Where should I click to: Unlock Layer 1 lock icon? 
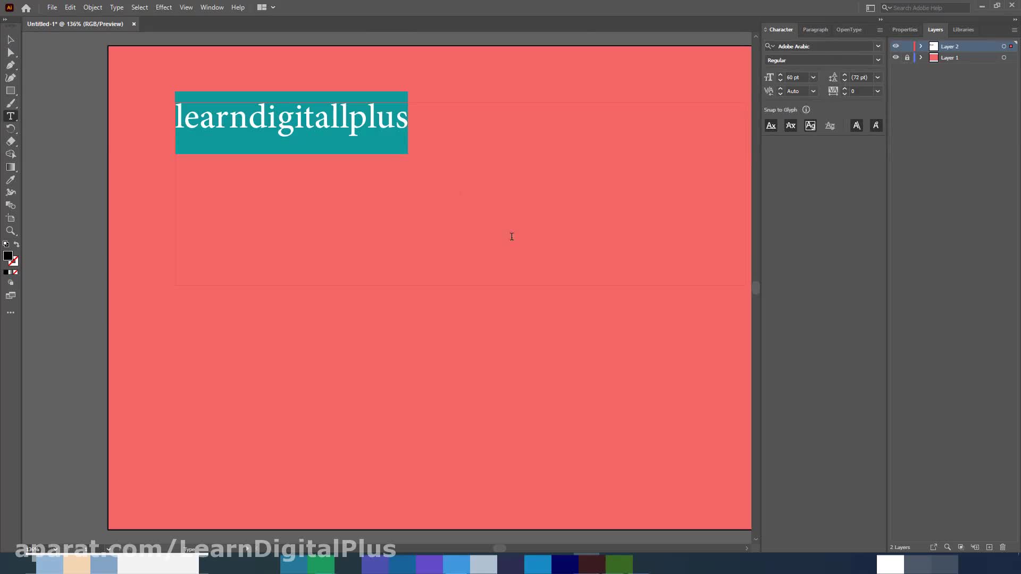pos(907,57)
